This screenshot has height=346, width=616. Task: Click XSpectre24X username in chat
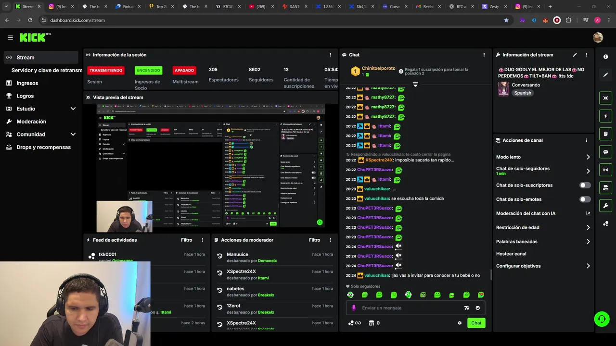point(379,160)
